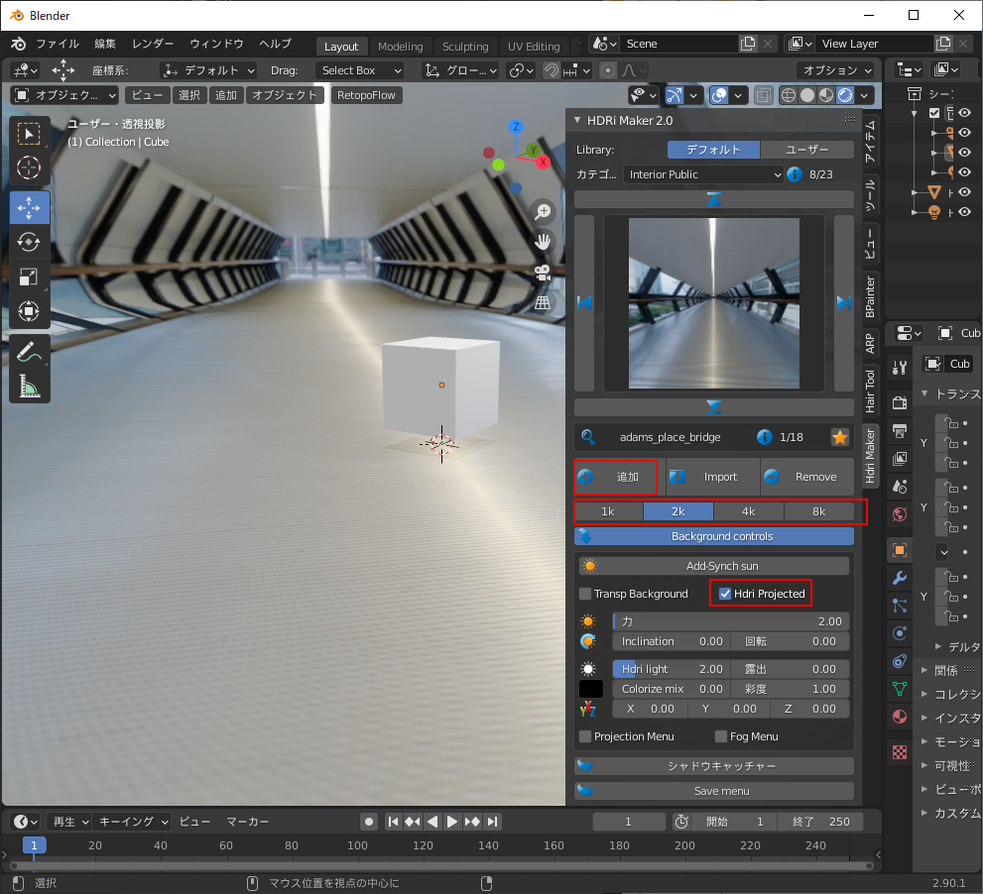Collapse the HDRi Maker 2.0 panel
This screenshot has height=894, width=983.
click(x=577, y=120)
